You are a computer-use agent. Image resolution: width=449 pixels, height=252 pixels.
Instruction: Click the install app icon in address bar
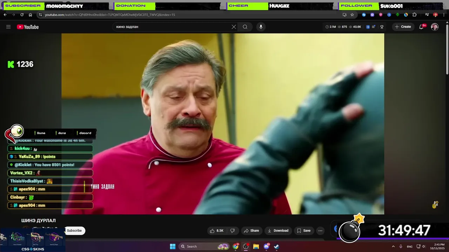pos(344,15)
